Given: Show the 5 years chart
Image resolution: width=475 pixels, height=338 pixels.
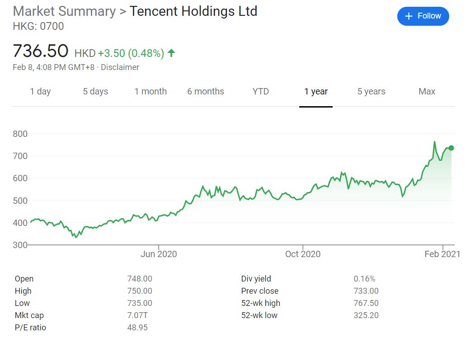Looking at the screenshot, I should pyautogui.click(x=372, y=91).
